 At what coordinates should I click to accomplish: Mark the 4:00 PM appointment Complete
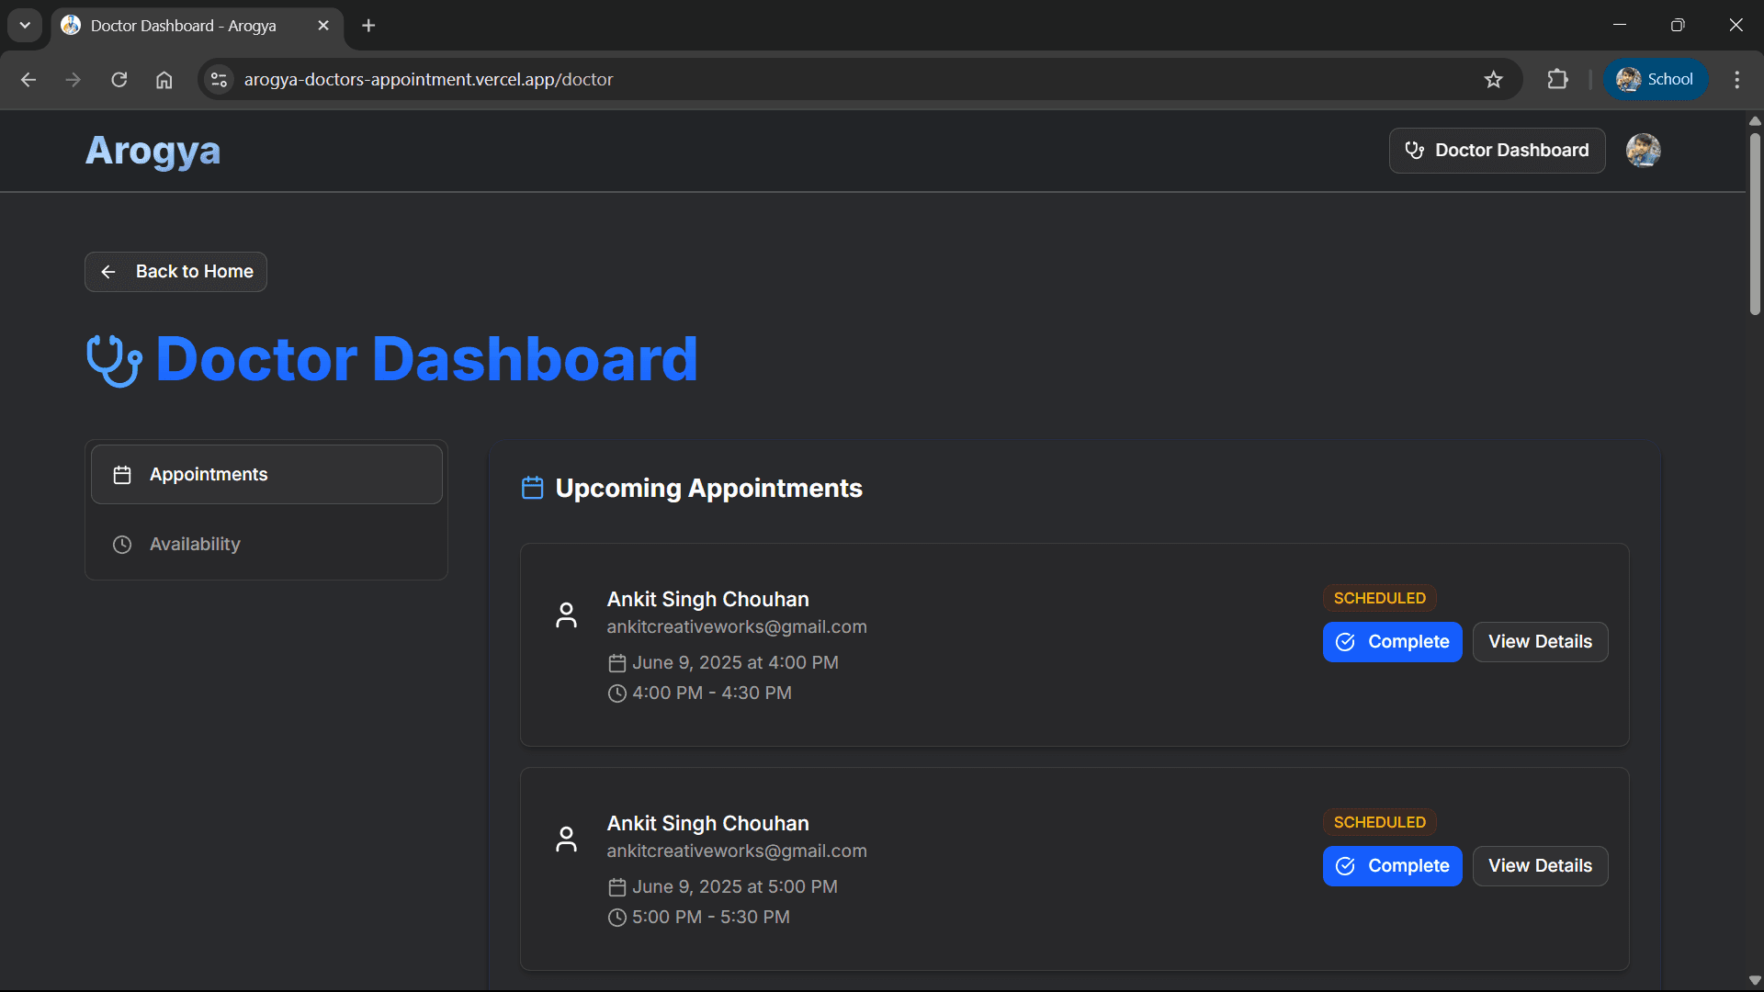[x=1392, y=642]
